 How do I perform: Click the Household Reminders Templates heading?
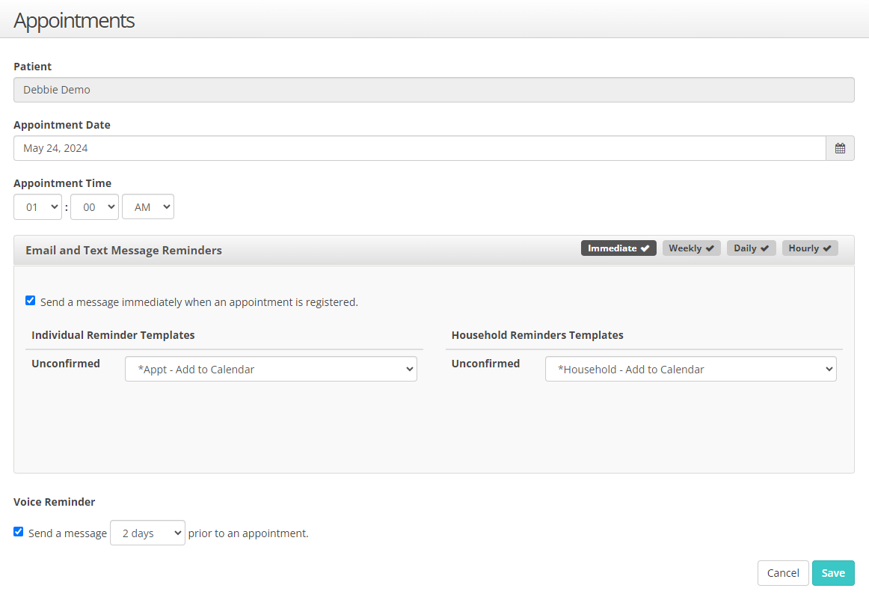click(537, 335)
